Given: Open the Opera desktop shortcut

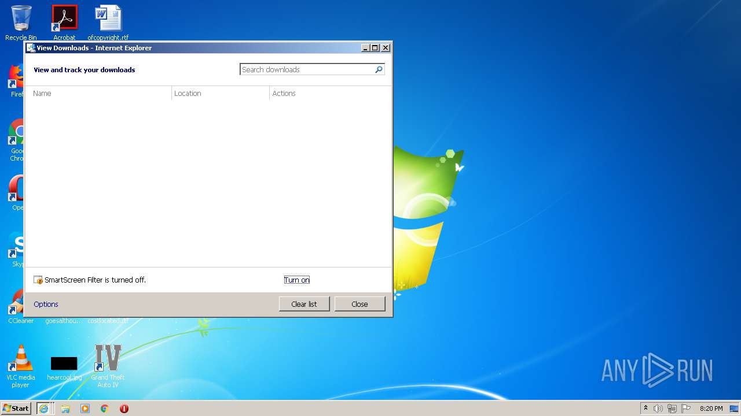Looking at the screenshot, I should click(x=16, y=193).
